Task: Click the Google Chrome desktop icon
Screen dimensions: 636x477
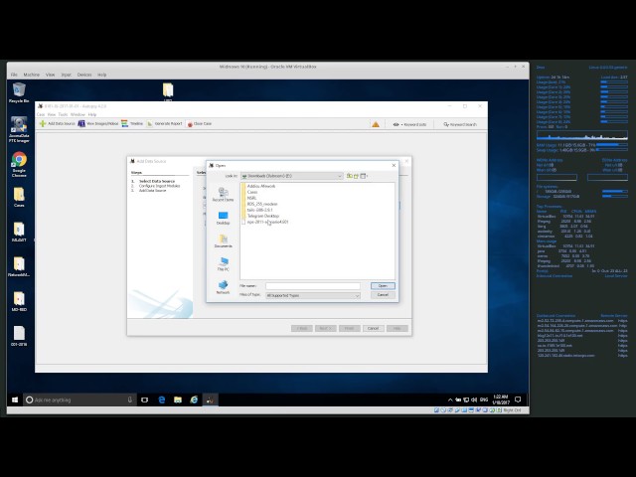Action: 19,164
